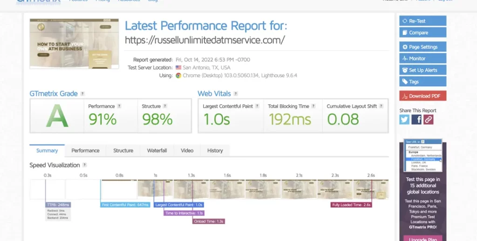
Task: Click the Monitor button
Action: click(423, 59)
